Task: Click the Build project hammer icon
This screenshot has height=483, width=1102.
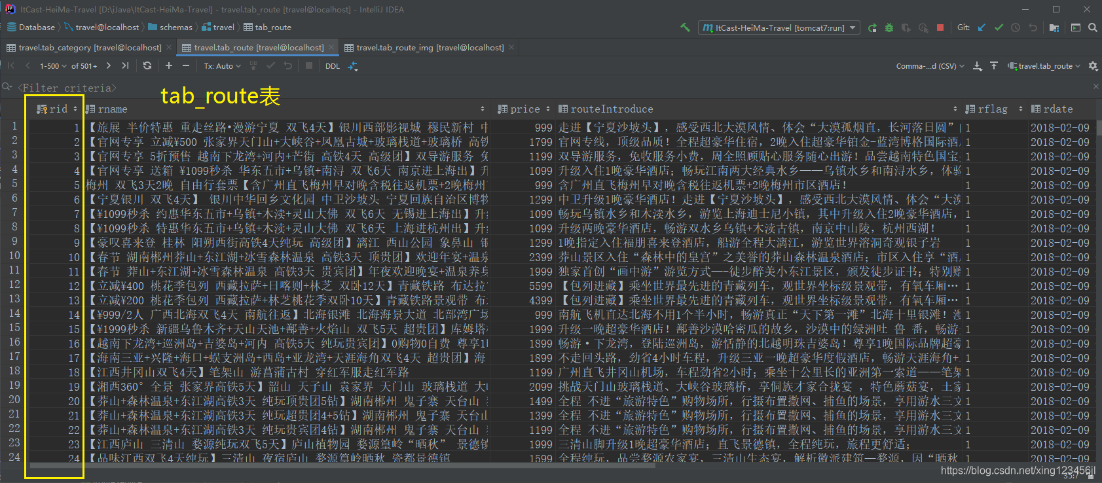Action: pyautogui.click(x=685, y=27)
